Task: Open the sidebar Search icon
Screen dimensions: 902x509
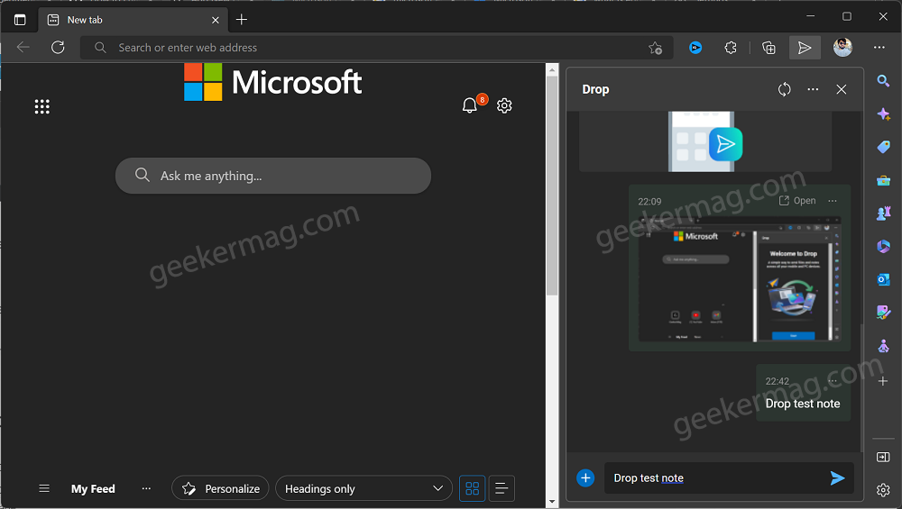Action: coord(883,80)
